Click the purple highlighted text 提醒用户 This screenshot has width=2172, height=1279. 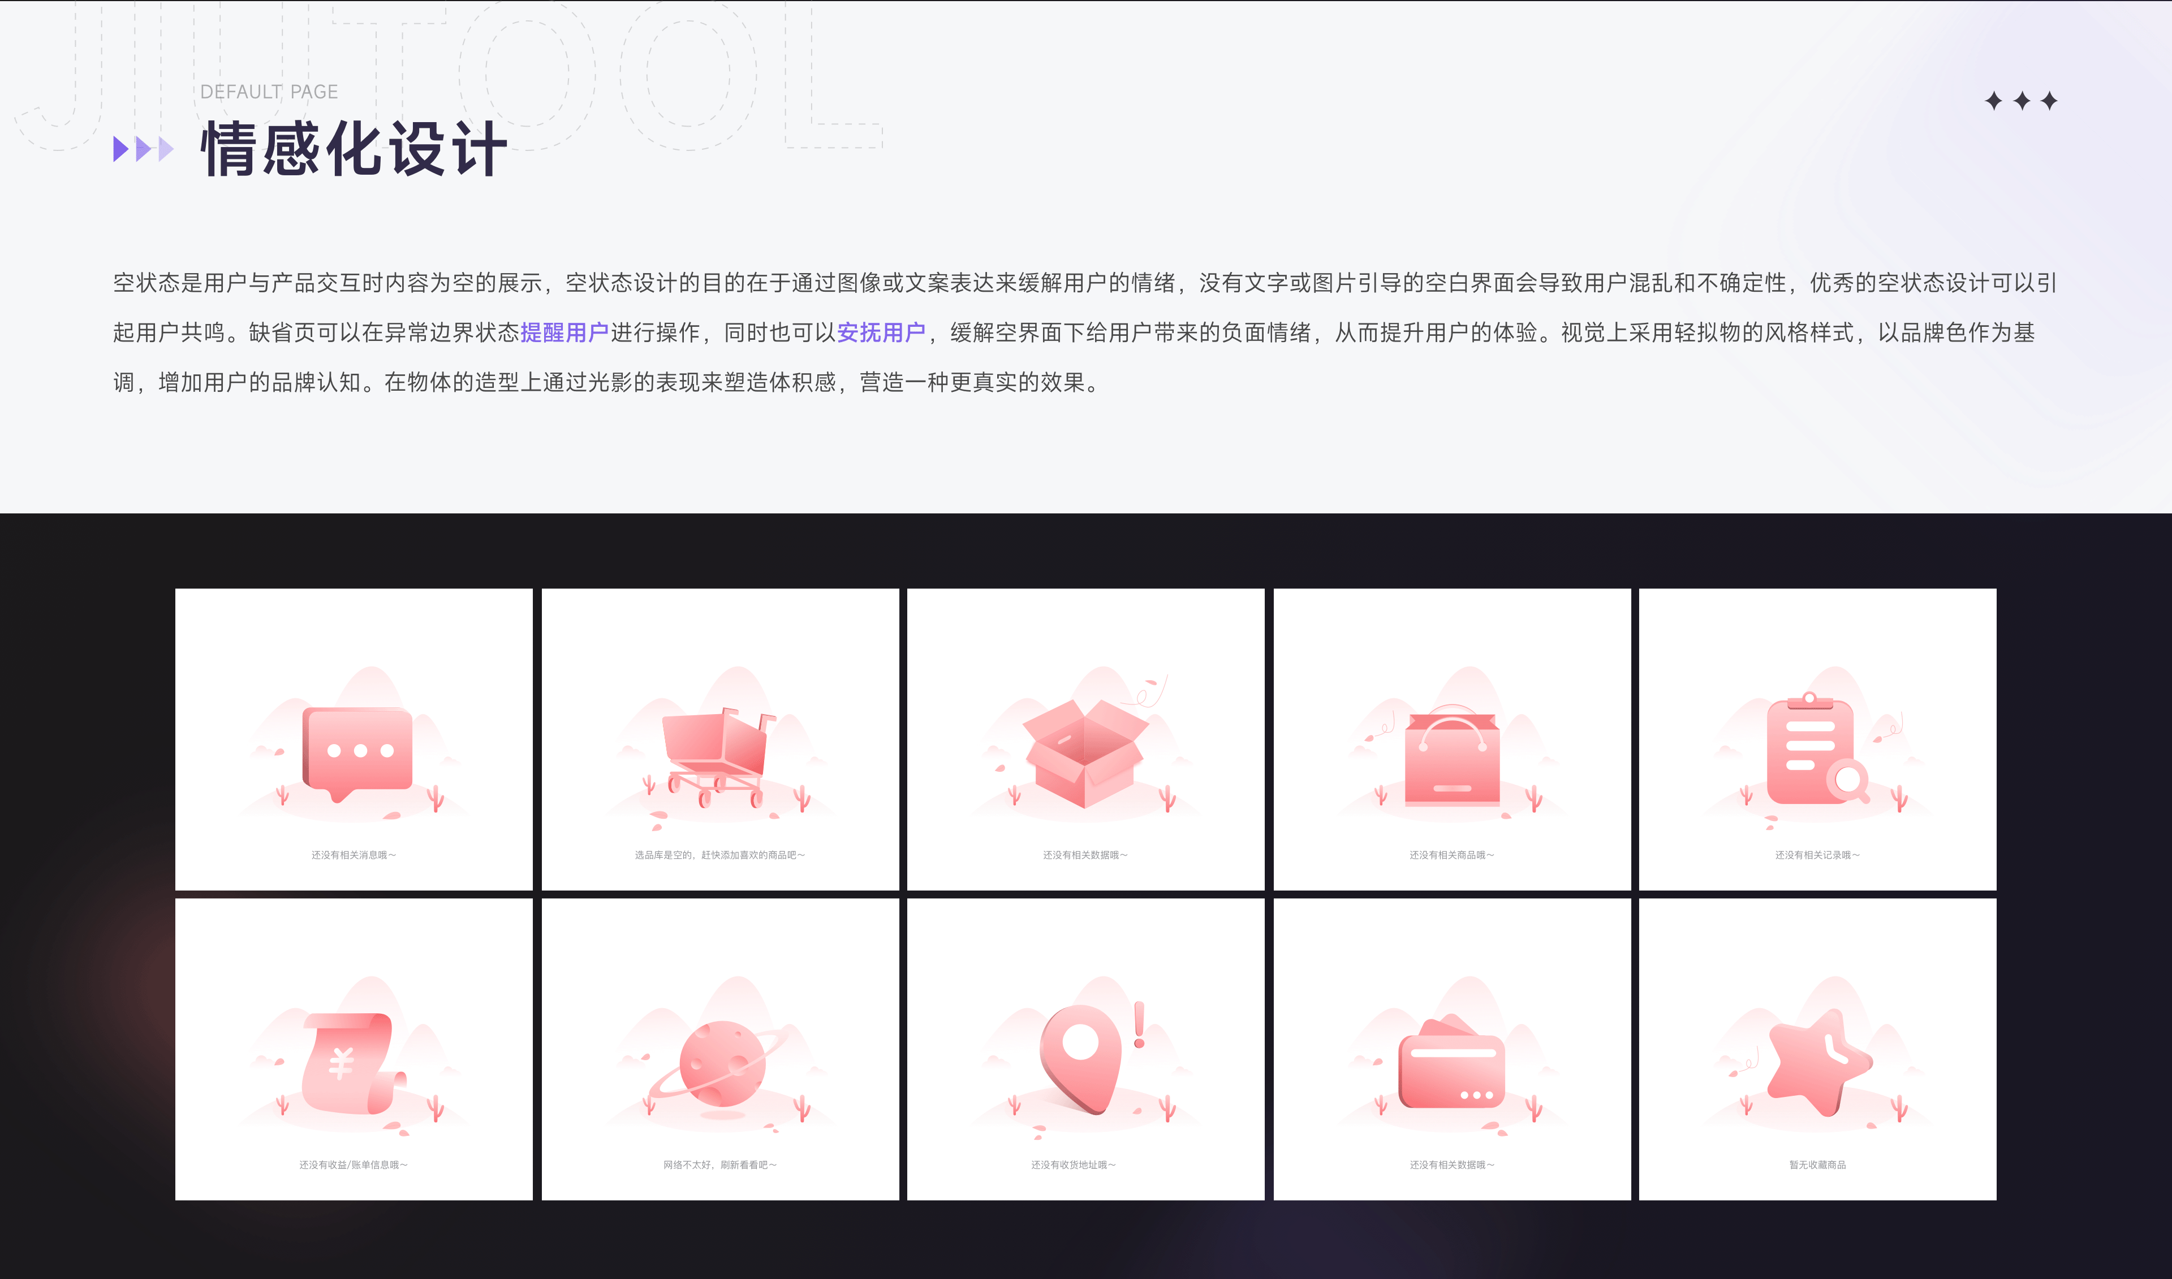[564, 332]
